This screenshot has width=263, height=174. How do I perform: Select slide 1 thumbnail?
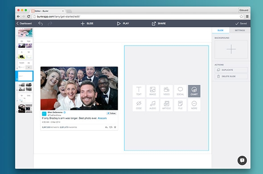click(x=25, y=33)
